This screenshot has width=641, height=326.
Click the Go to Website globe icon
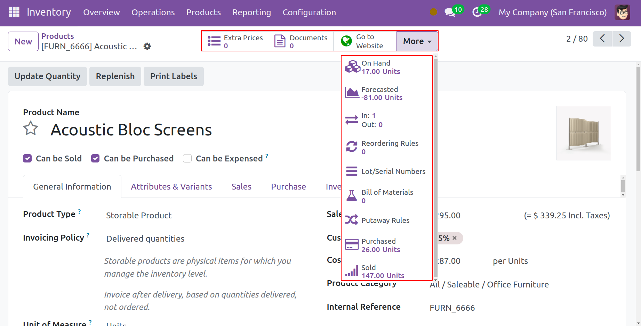point(346,41)
